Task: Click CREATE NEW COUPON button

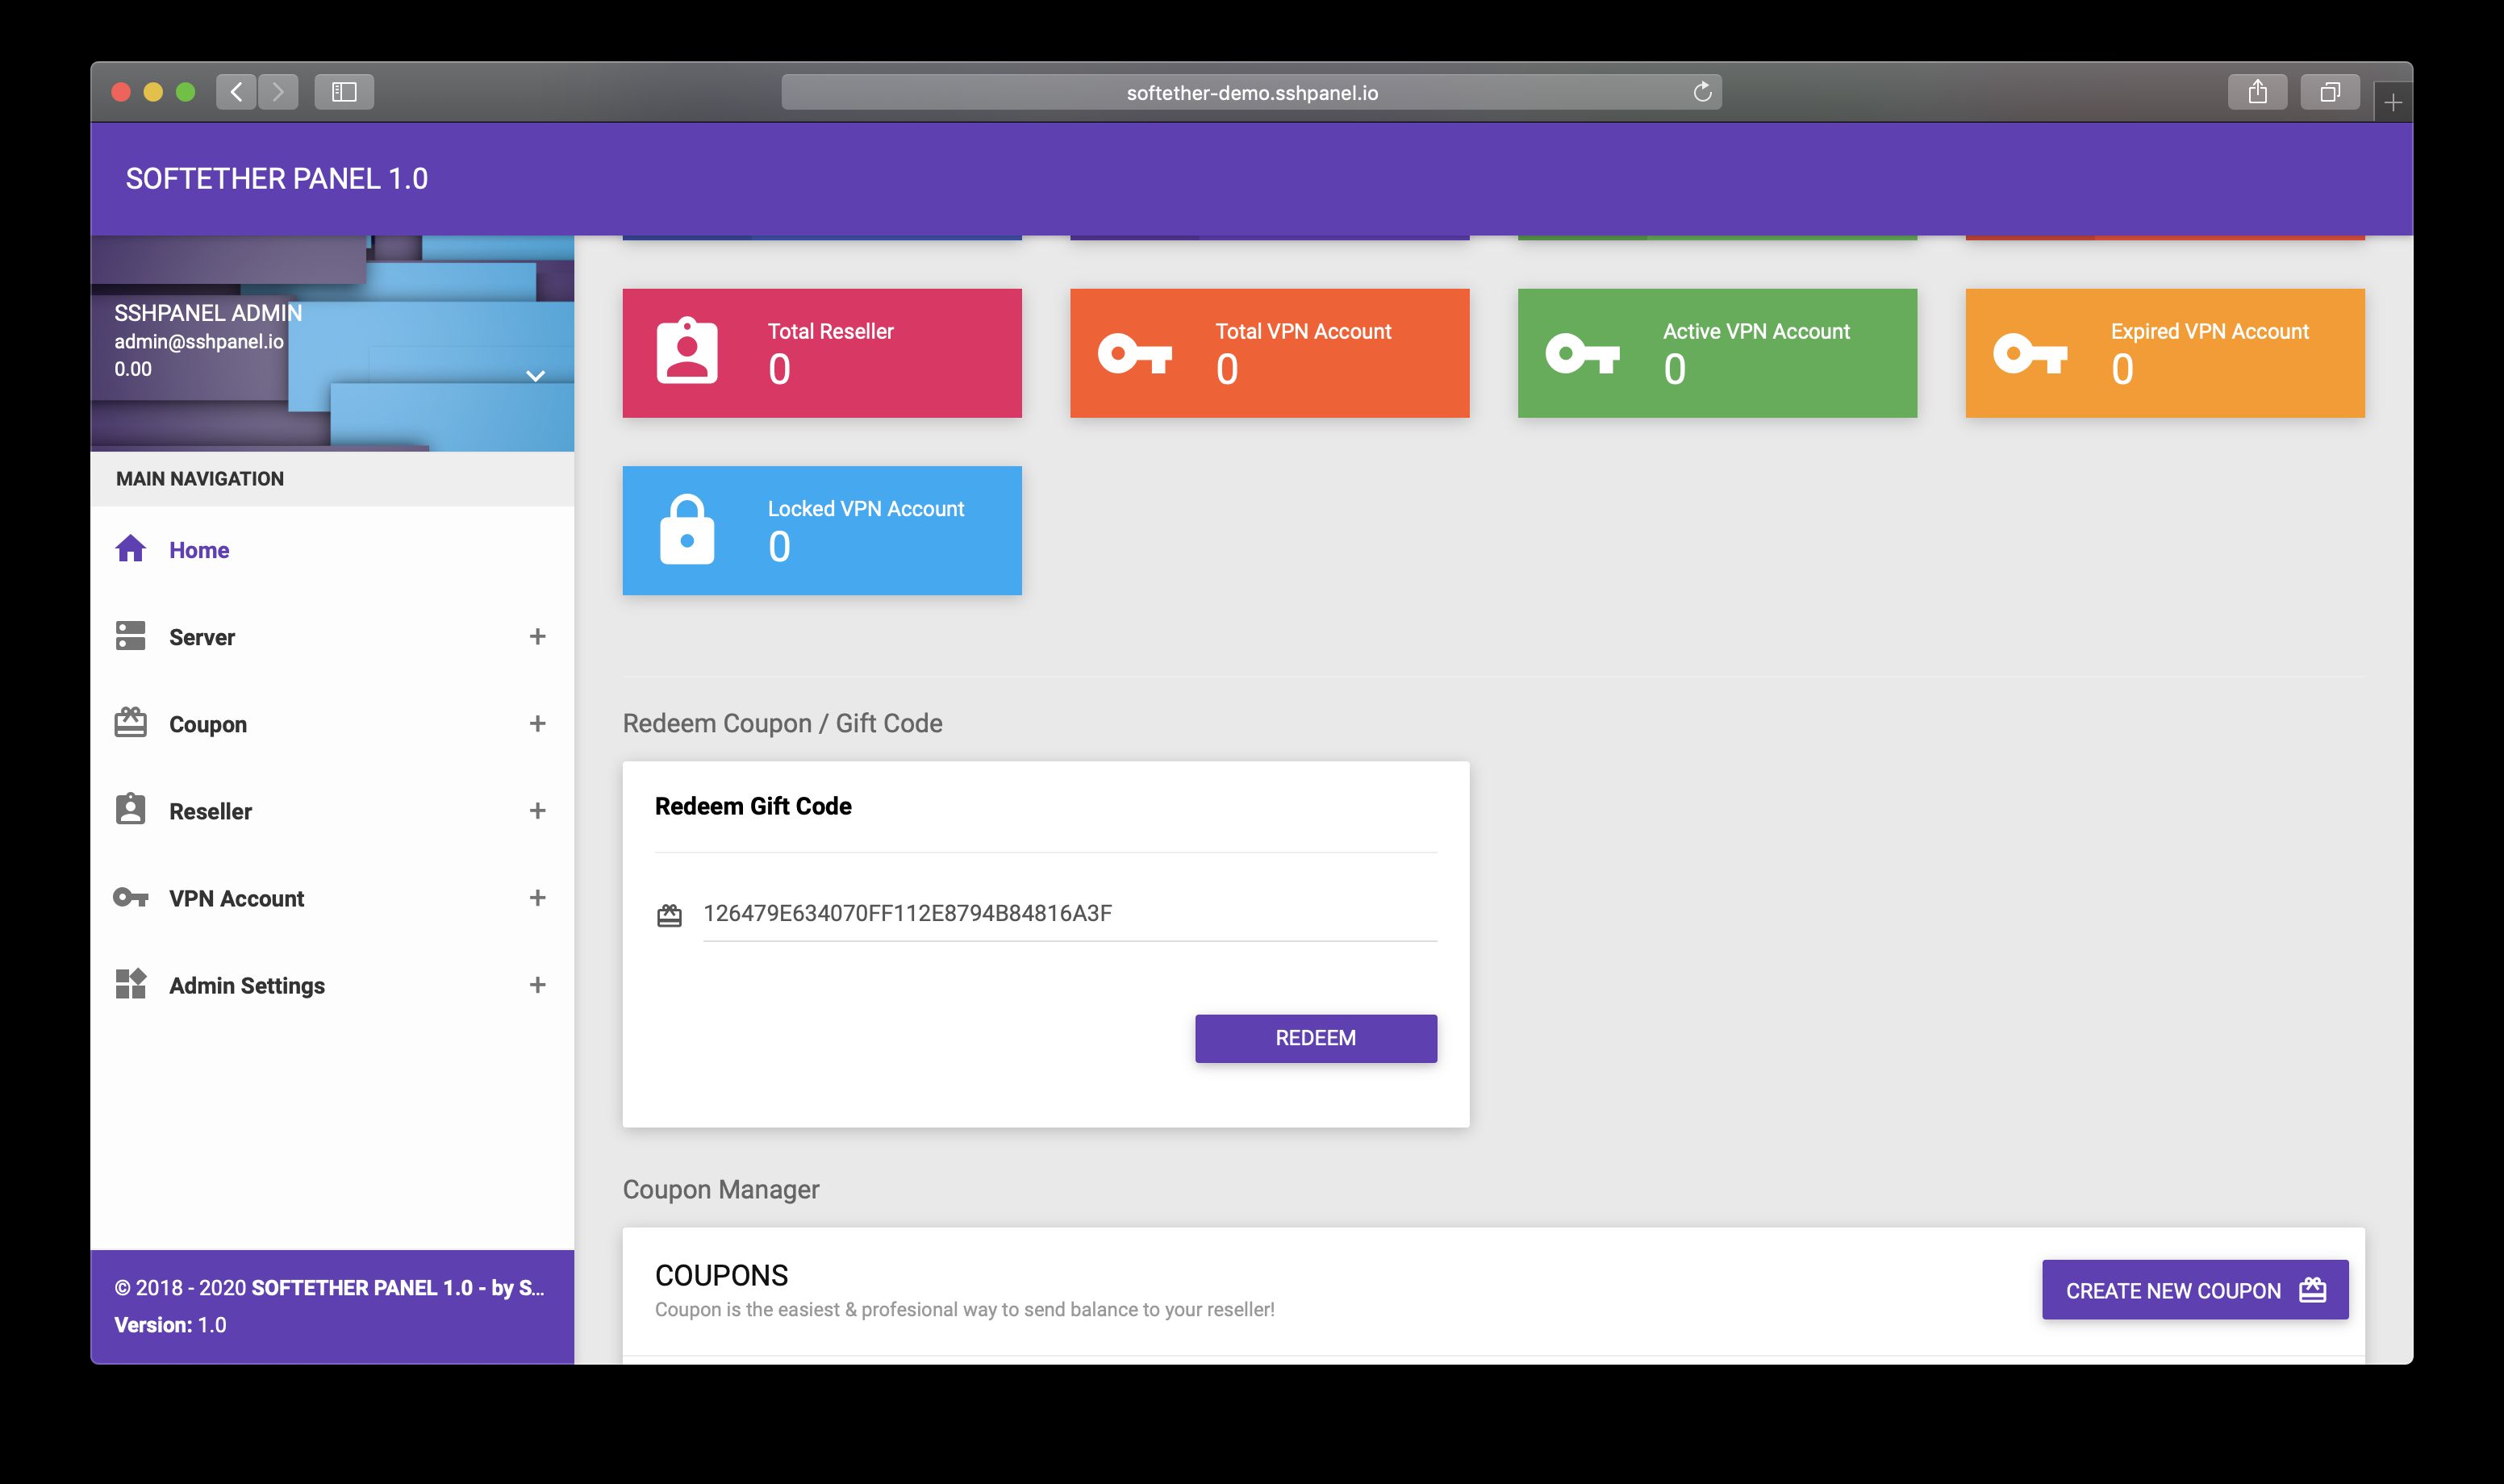Action: 2195,1290
